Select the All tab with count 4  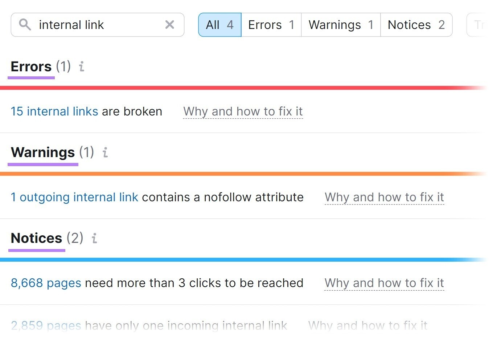219,25
